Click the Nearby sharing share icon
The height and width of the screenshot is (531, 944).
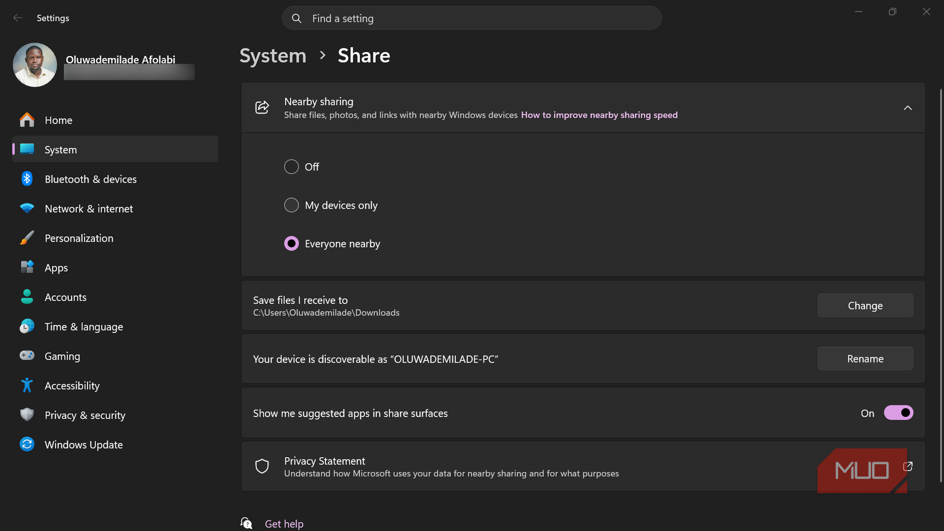pos(262,108)
